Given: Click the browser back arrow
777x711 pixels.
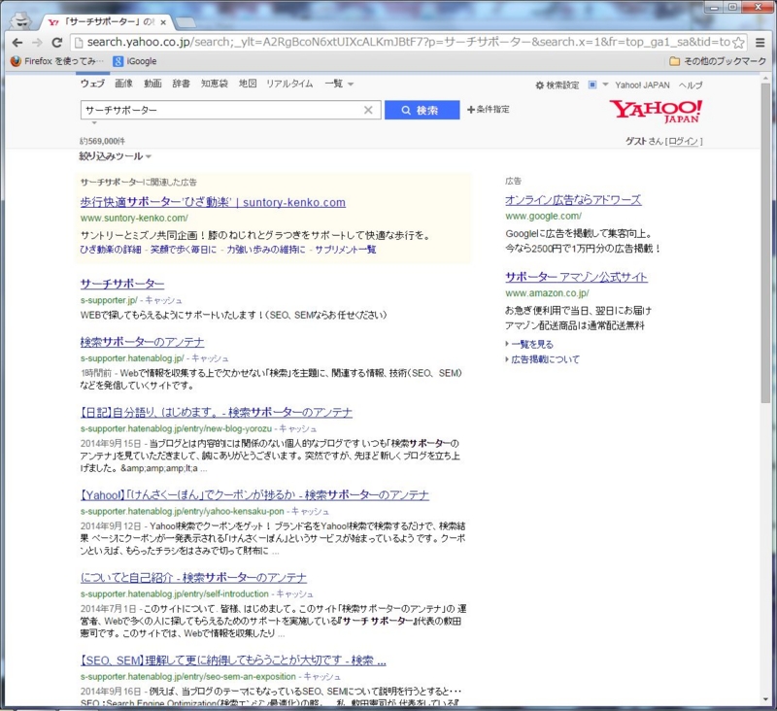Looking at the screenshot, I should (17, 43).
